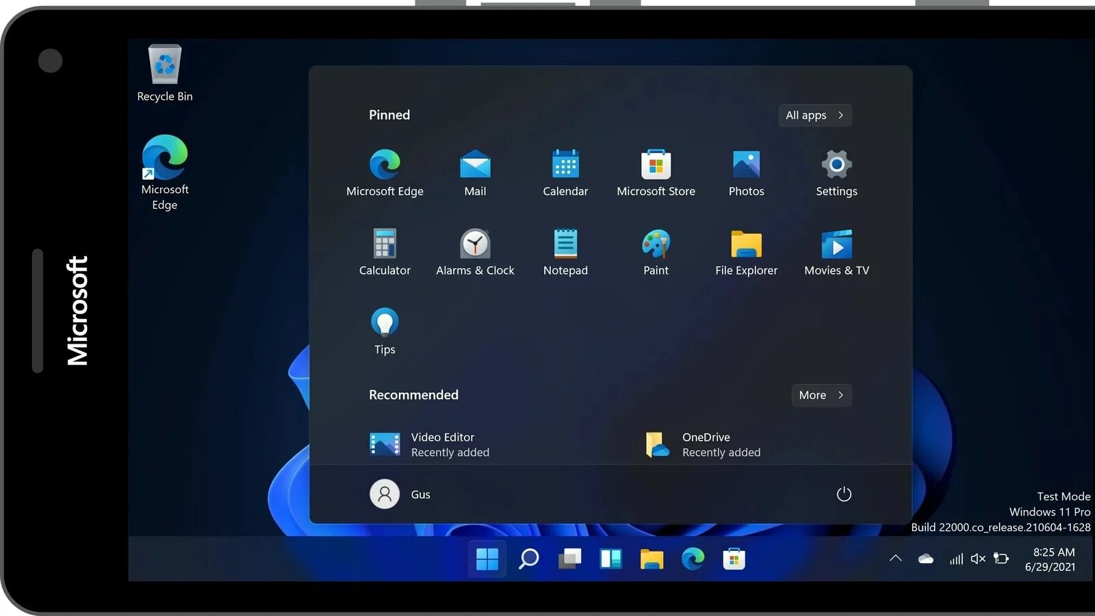Viewport: 1095px width, 616px height.
Task: Select the Microsoft Edge desktop shortcut
Action: tap(165, 172)
